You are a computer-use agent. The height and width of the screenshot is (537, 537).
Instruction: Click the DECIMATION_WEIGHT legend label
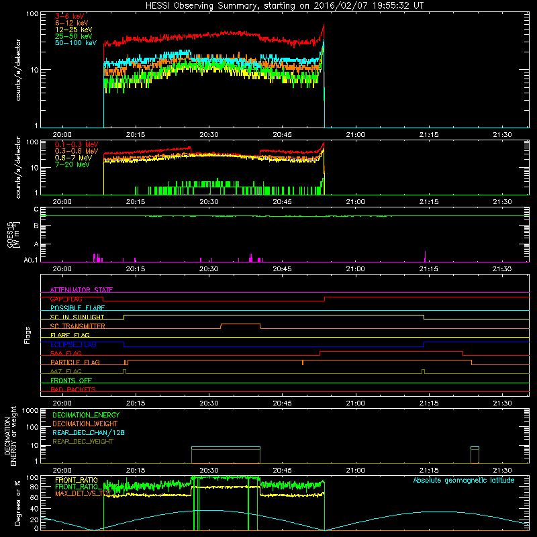pyautogui.click(x=85, y=424)
